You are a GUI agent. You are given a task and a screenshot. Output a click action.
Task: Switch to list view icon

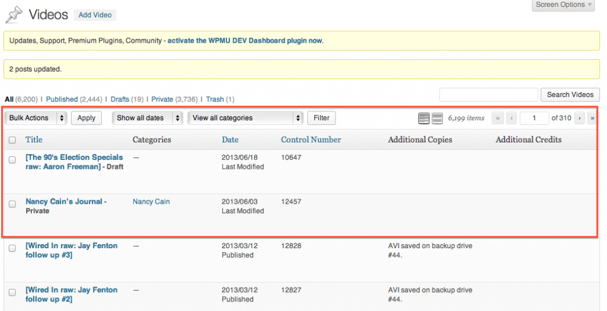pos(424,118)
